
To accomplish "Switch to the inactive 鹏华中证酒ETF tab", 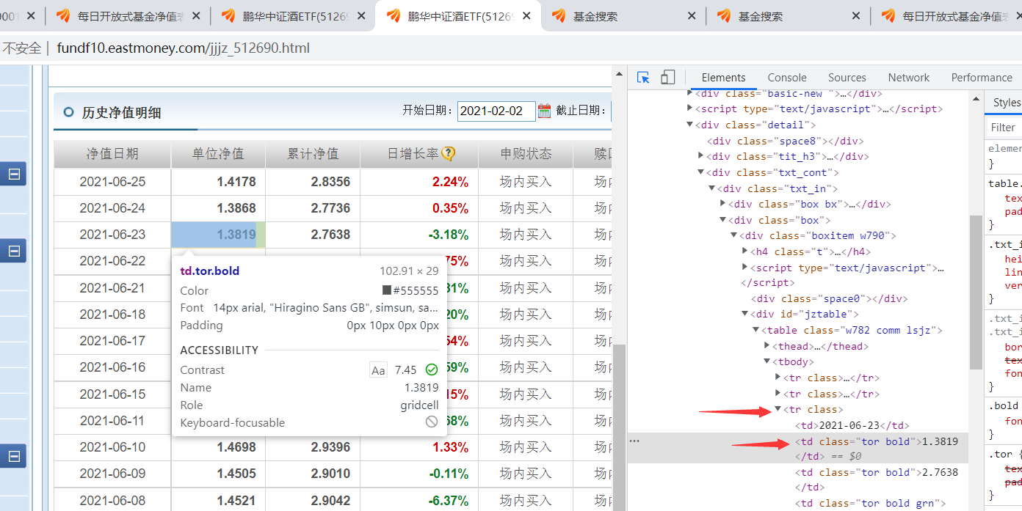I will (x=292, y=16).
